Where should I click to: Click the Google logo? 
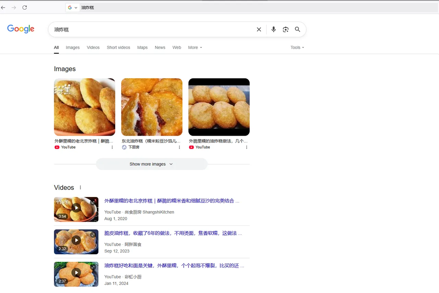point(21,29)
